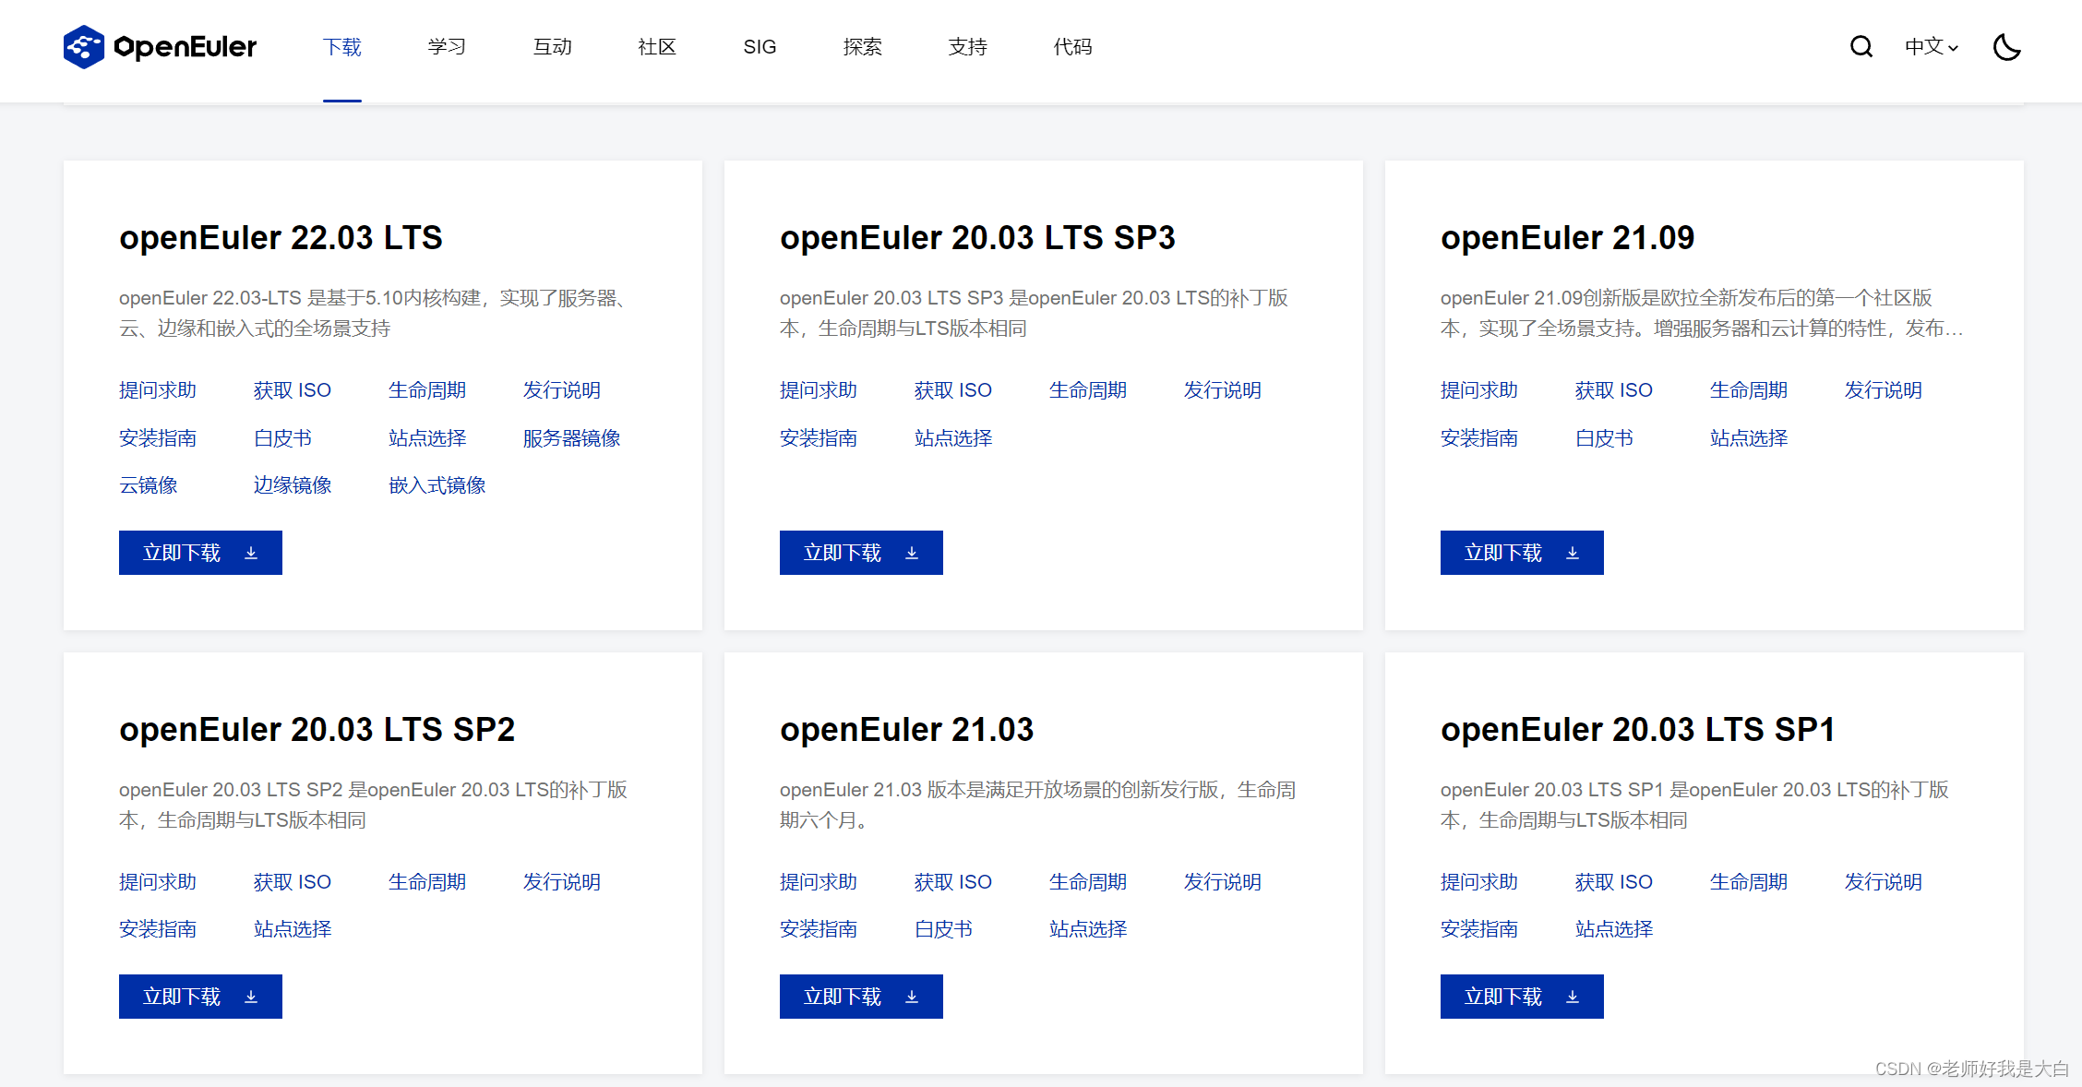Open the 下载 navigation tab
This screenshot has height=1087, width=2082.
click(x=341, y=46)
